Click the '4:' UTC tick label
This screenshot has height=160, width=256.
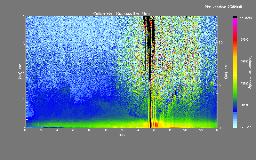point(58,130)
